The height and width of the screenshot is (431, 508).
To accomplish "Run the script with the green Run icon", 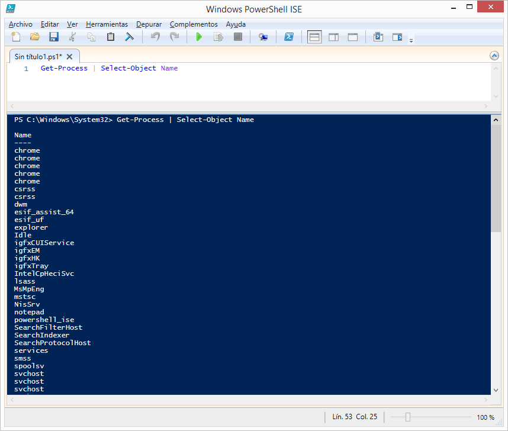I will point(199,37).
